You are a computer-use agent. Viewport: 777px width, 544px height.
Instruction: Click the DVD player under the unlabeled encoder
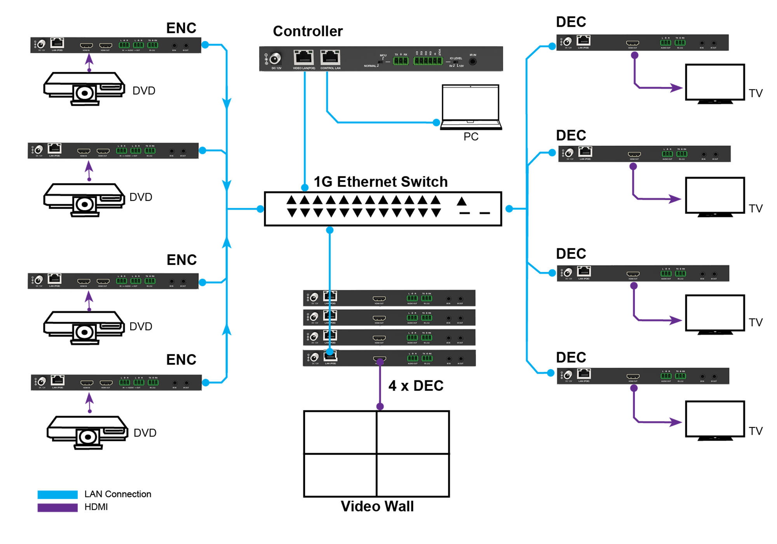coord(84,200)
